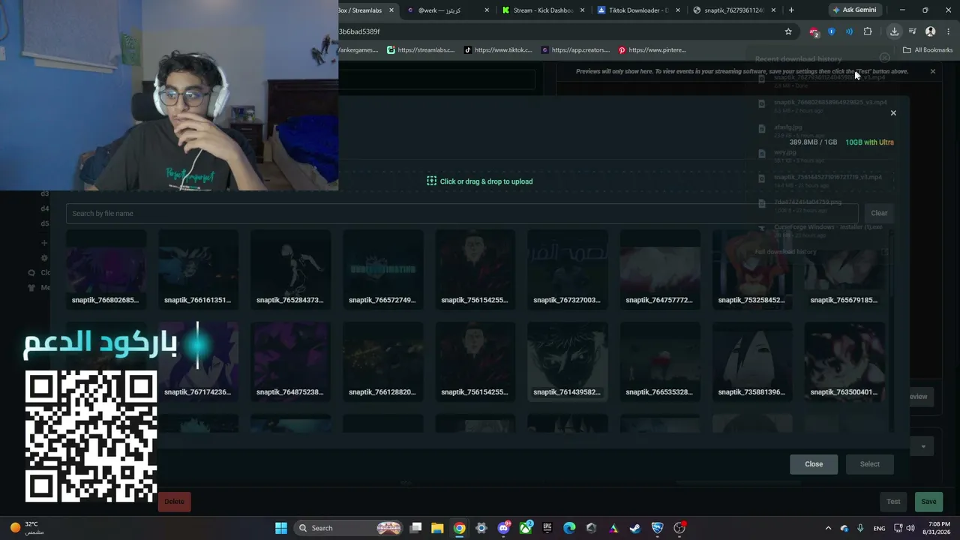Open the Chrome three-dot menu
This screenshot has width=960, height=540.
[x=949, y=31]
